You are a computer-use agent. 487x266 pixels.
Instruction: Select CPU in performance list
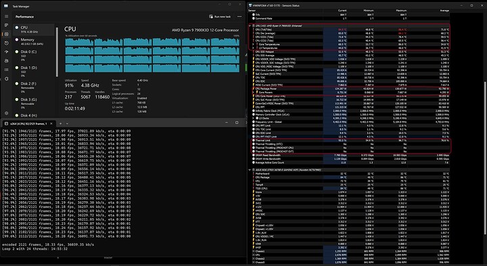coord(34,30)
